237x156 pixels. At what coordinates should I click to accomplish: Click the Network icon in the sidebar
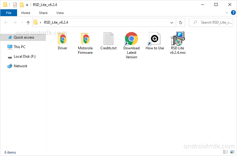coord(10,66)
